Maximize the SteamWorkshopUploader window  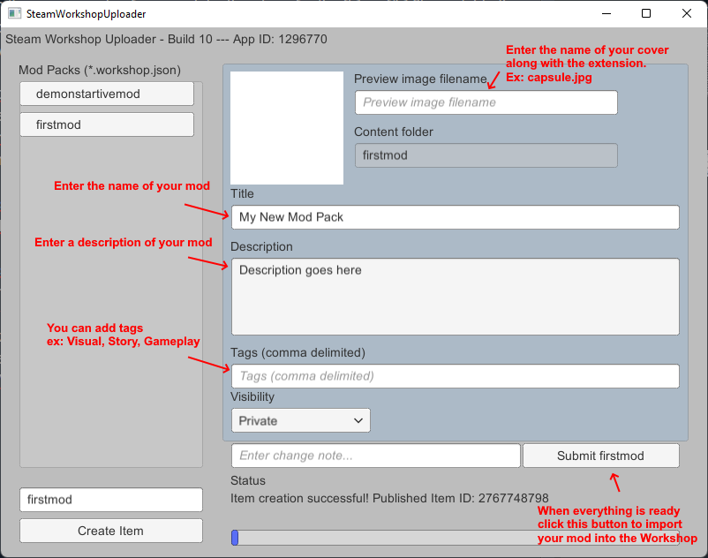pos(646,14)
